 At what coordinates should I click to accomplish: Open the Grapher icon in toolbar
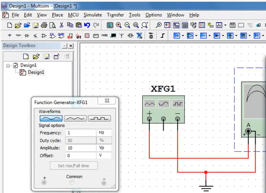[219, 25]
